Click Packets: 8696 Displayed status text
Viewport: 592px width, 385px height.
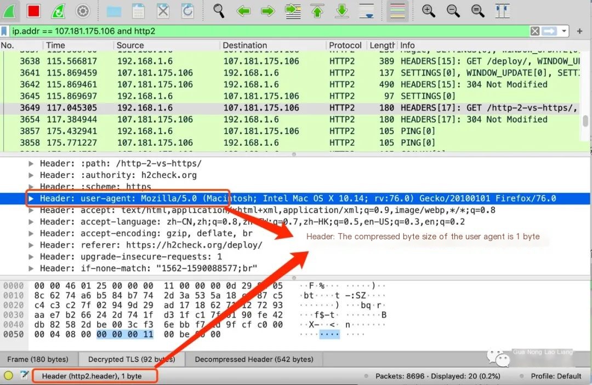pos(437,376)
